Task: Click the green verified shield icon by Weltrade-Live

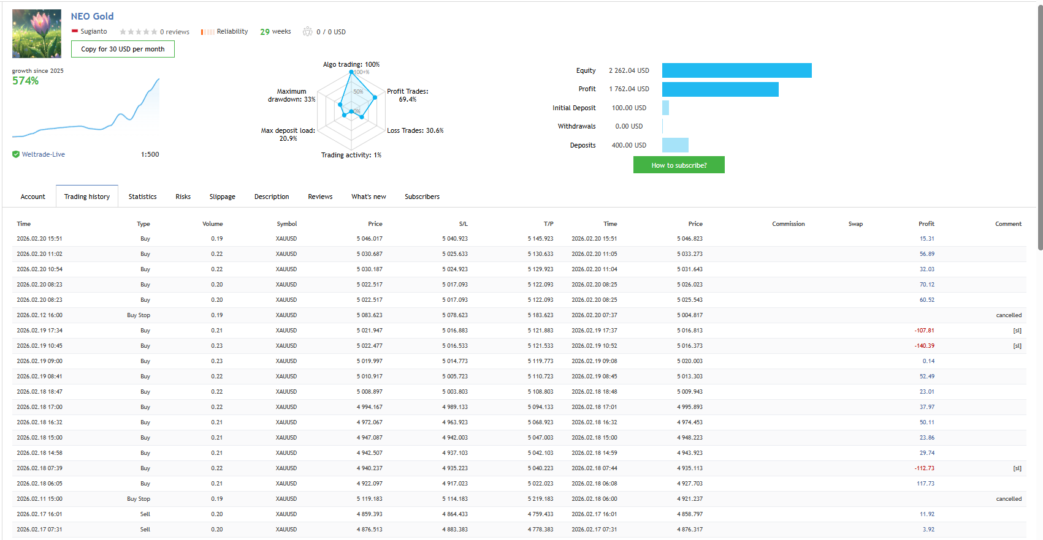Action: [x=16, y=154]
